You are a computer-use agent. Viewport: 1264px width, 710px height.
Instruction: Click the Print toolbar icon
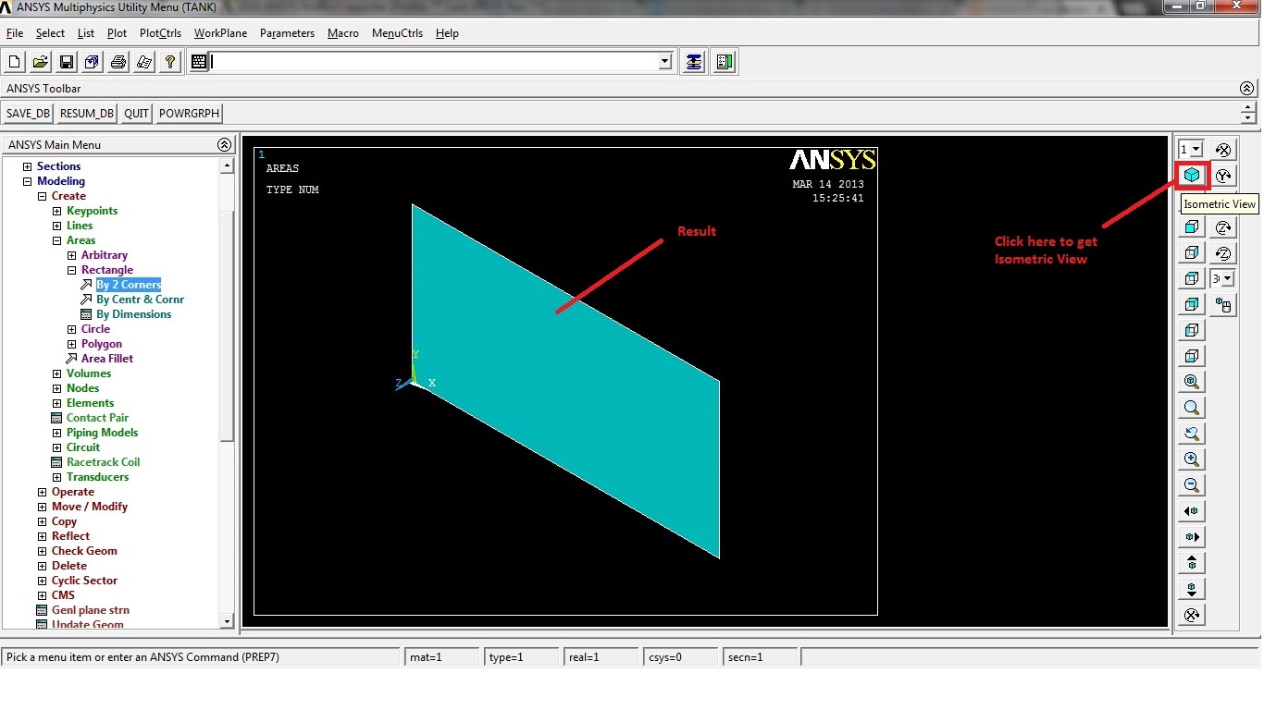click(118, 61)
